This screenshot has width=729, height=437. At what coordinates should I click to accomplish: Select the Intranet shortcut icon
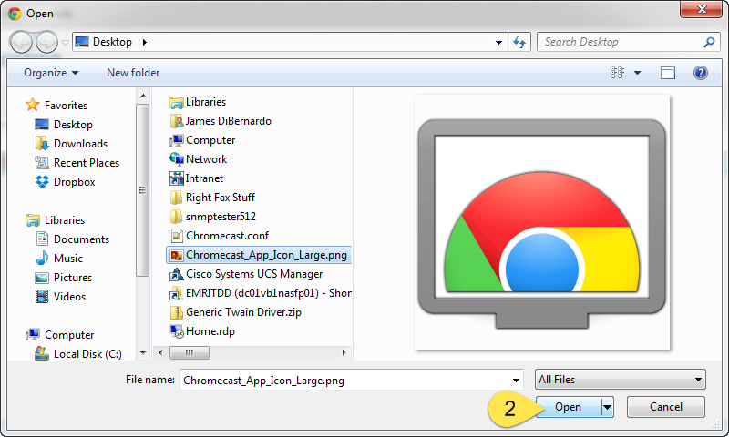point(177,178)
